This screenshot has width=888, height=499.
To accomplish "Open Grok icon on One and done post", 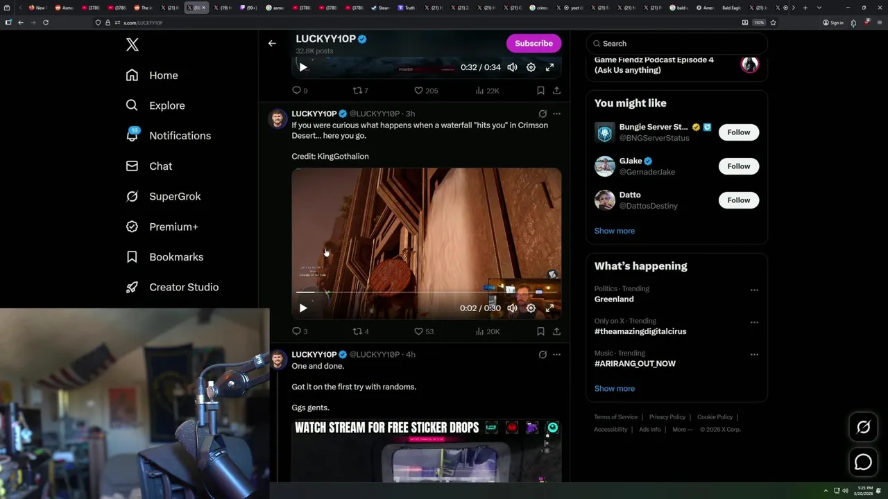I will point(543,355).
